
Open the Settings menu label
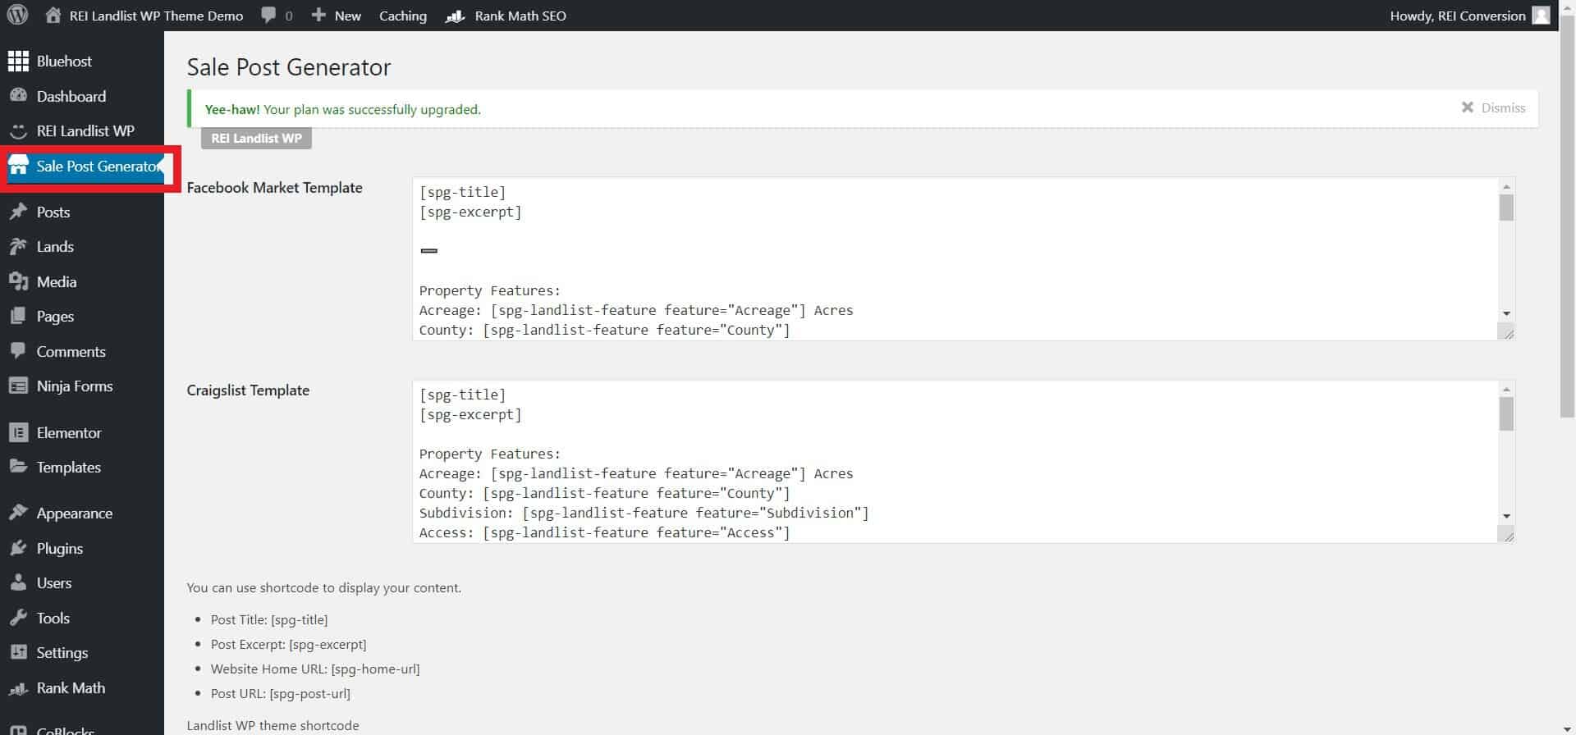click(62, 653)
